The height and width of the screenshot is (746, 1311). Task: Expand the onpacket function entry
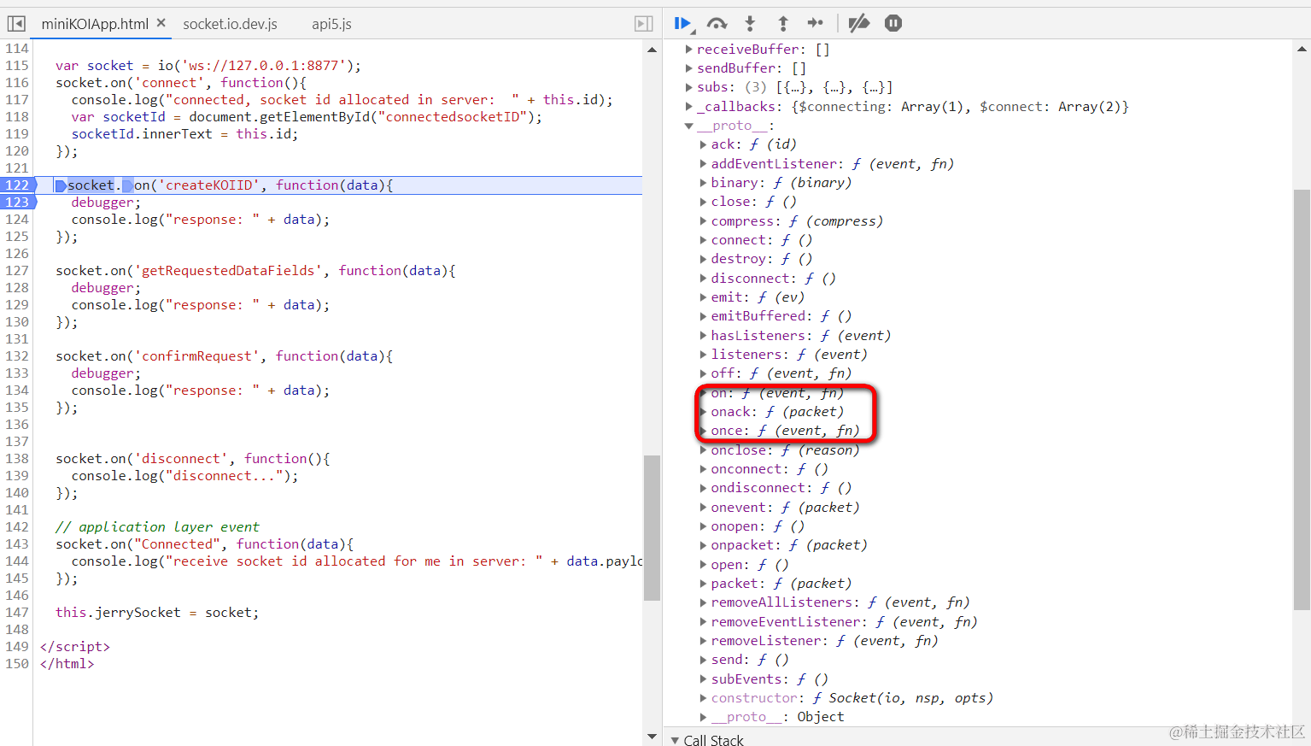click(703, 545)
